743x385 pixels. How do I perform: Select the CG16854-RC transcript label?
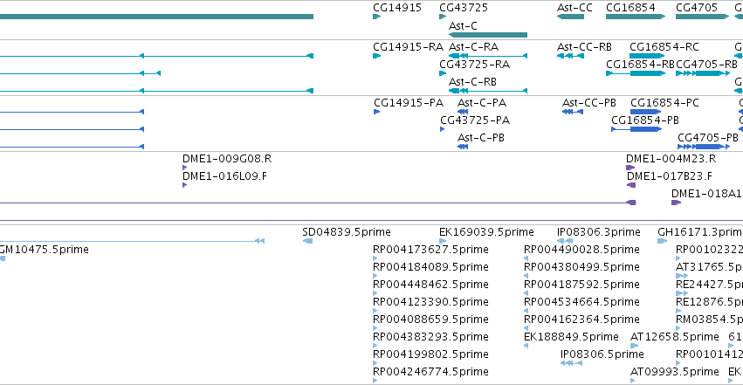(664, 47)
